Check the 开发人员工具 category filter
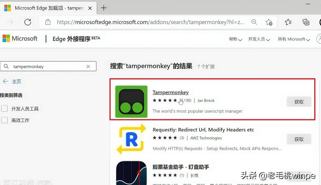Image resolution: width=321 pixels, height=185 pixels. [x=4, y=109]
